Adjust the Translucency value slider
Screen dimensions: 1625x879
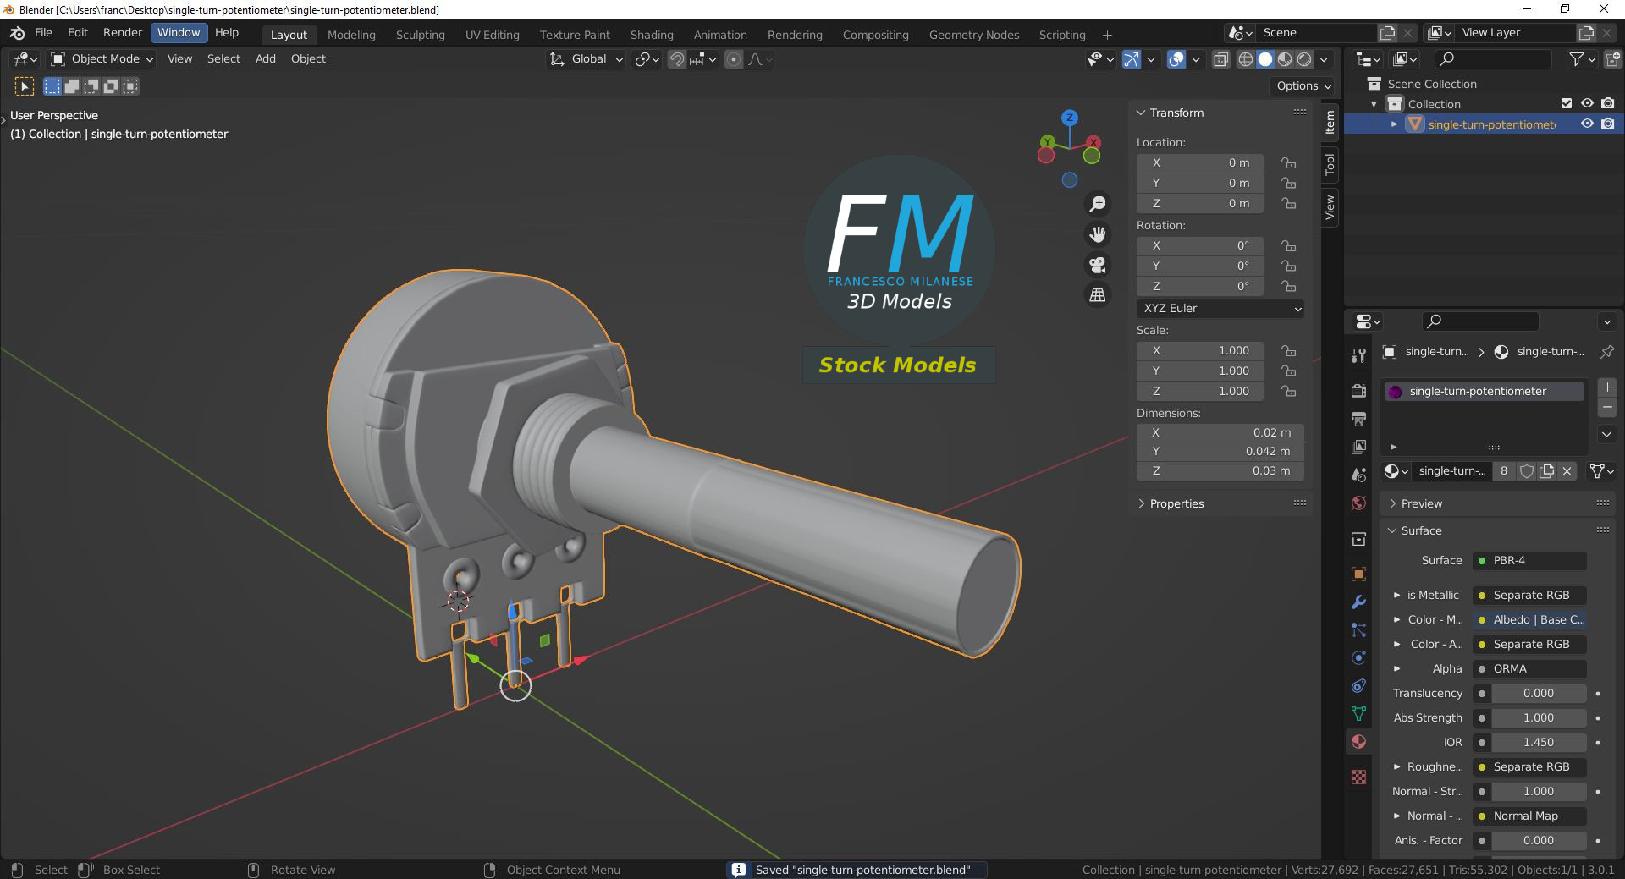click(1538, 694)
